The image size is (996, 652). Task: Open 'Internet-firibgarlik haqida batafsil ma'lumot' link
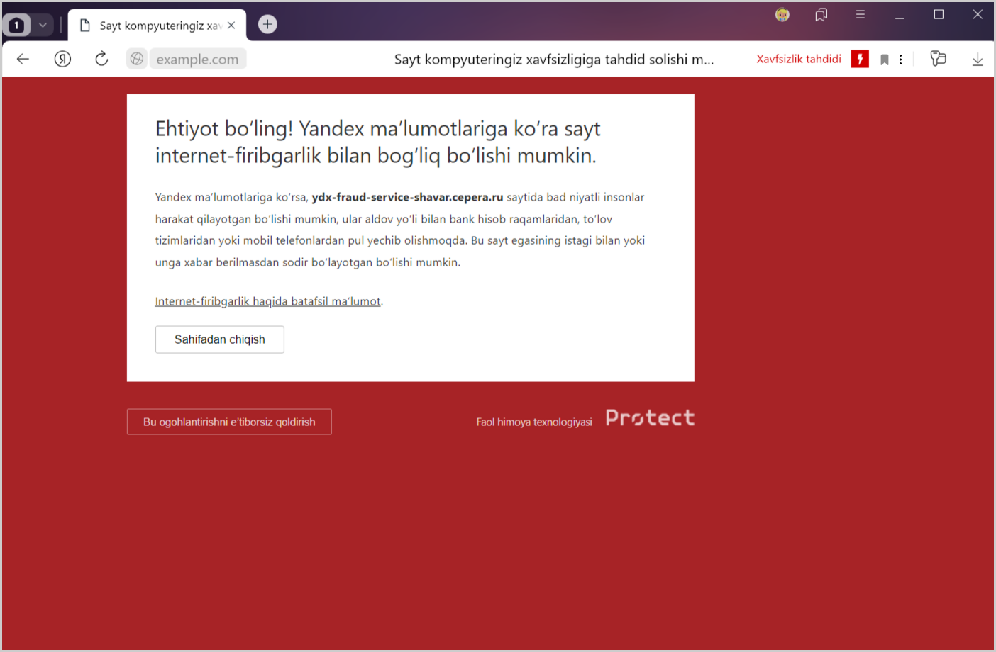(267, 301)
